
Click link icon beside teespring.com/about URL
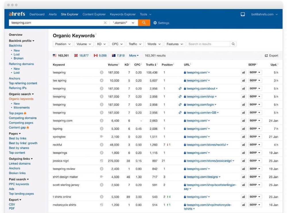(x=180, y=88)
